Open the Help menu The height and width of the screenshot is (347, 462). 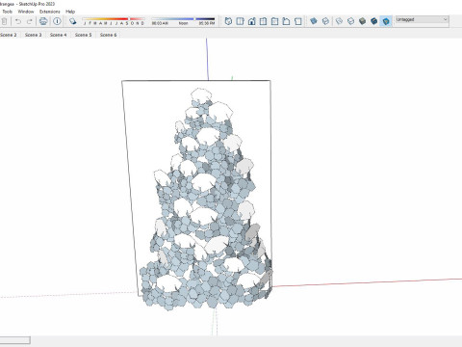(x=70, y=12)
